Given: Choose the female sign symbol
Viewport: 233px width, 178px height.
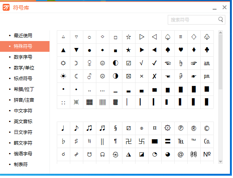Looking at the screenshot, I should click(x=89, y=63).
